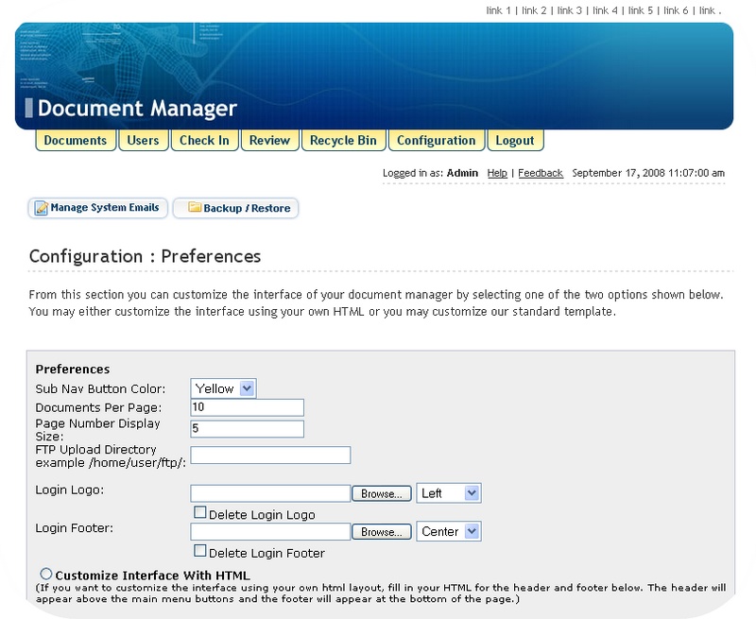Click Browse for the Login Logo
The image size is (756, 619).
[382, 493]
